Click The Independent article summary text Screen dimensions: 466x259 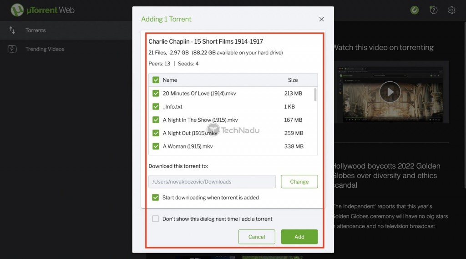[x=390, y=216]
